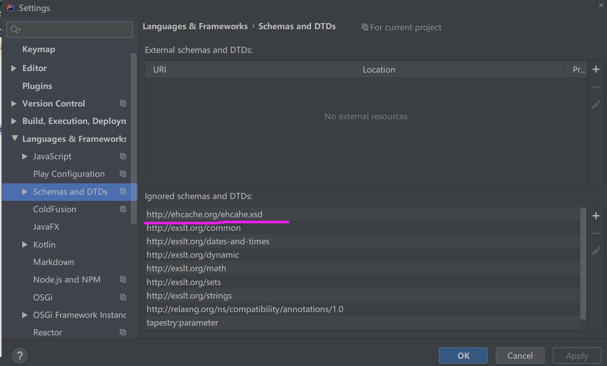Click plus icon beside ignored schemas list
607x366 pixels.
coord(596,216)
